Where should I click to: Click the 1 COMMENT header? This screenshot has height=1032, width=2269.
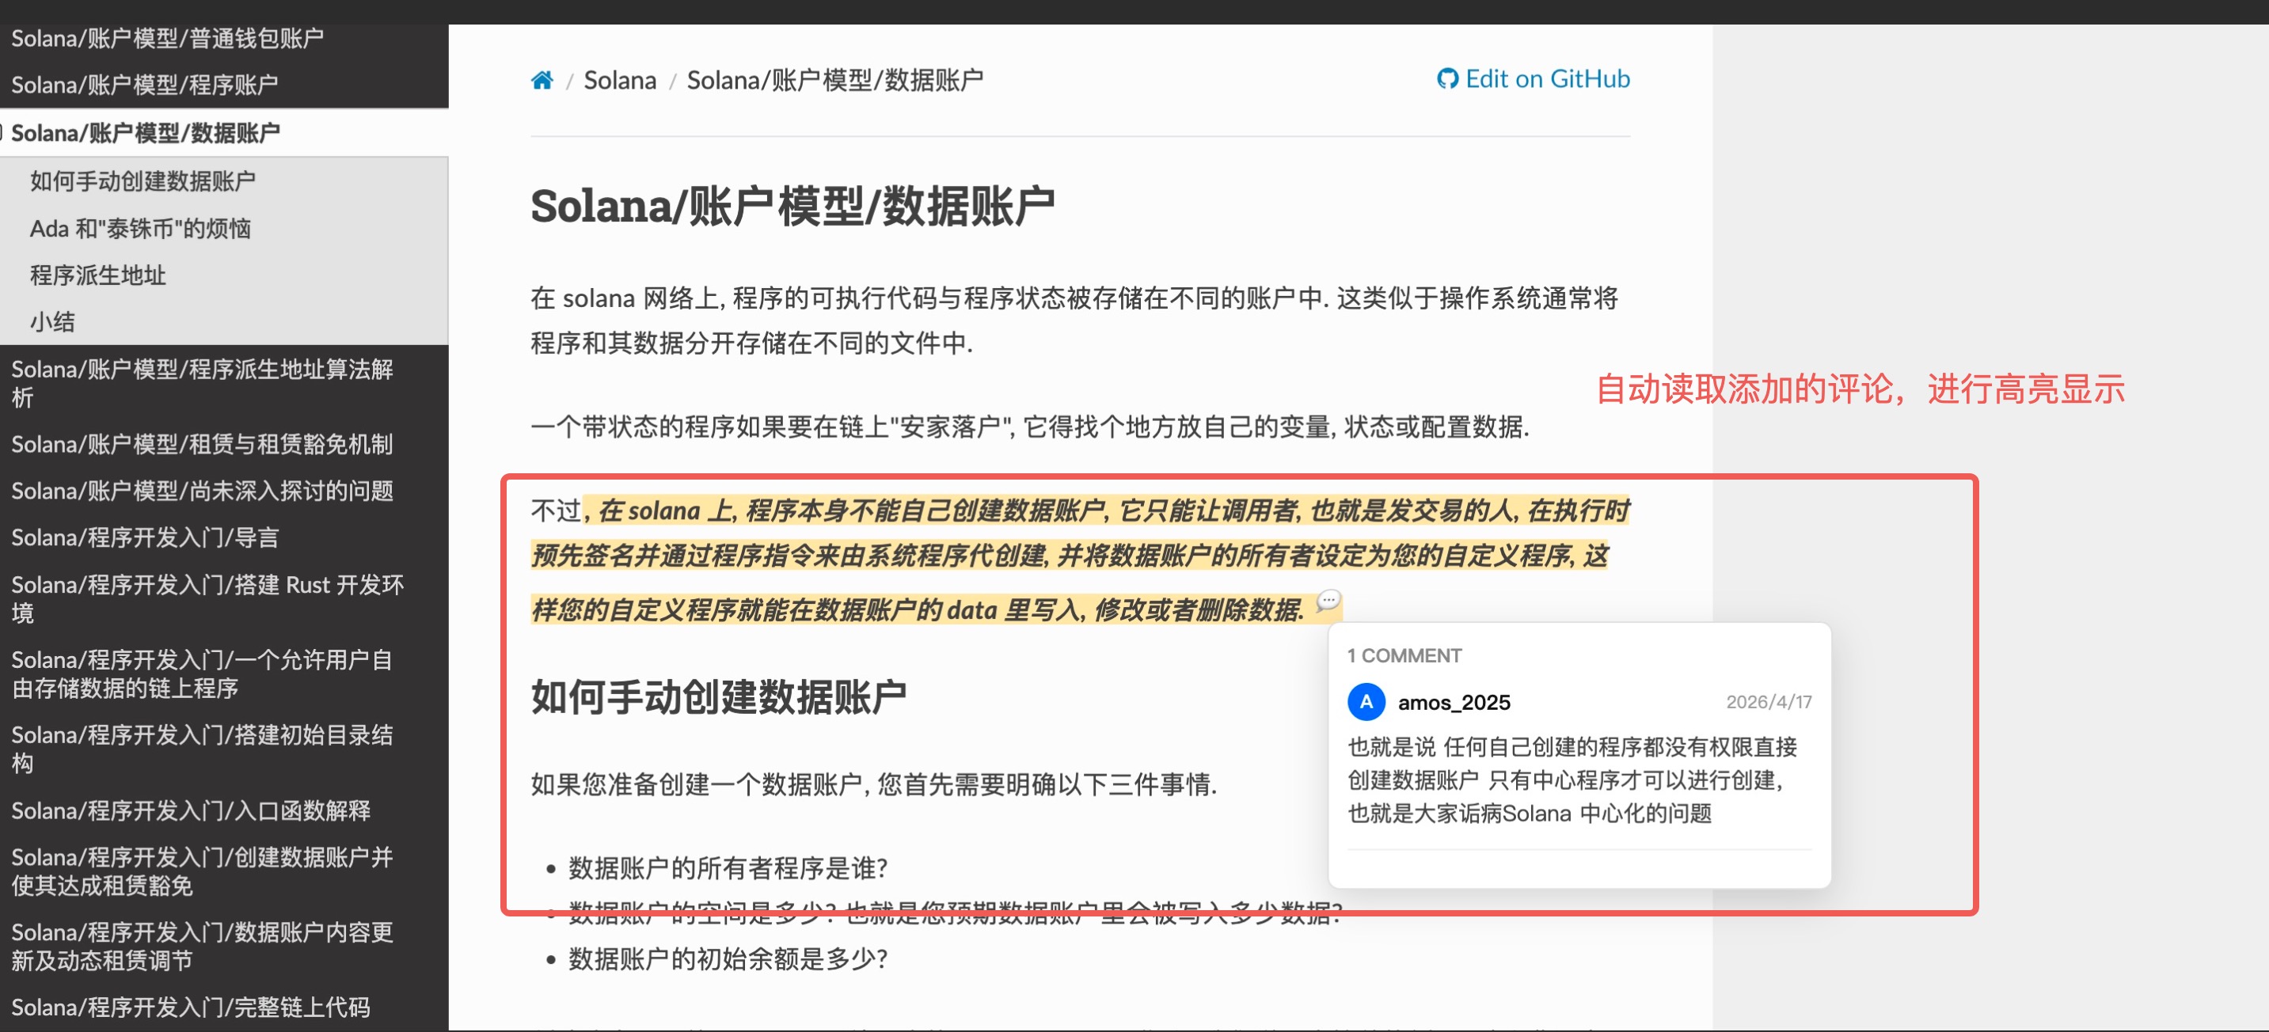tap(1404, 656)
